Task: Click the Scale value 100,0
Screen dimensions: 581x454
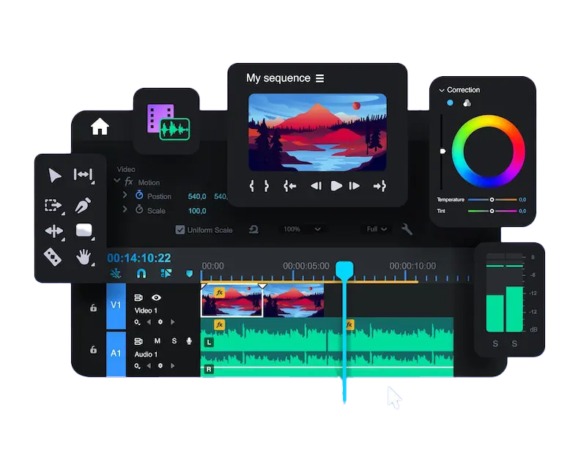Action: click(197, 211)
